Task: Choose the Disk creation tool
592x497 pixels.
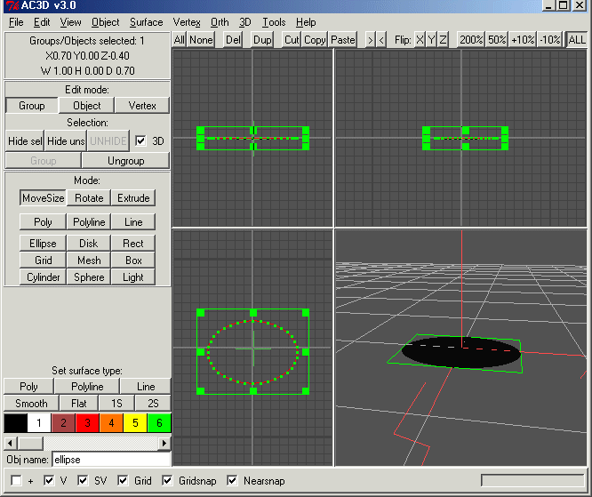Action: 89,244
